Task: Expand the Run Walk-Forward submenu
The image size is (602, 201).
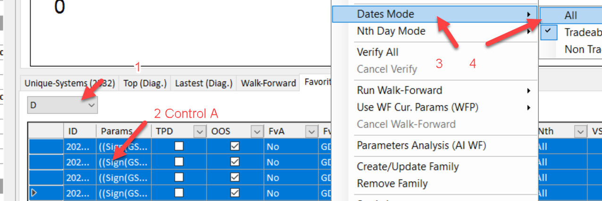Action: pos(399,90)
